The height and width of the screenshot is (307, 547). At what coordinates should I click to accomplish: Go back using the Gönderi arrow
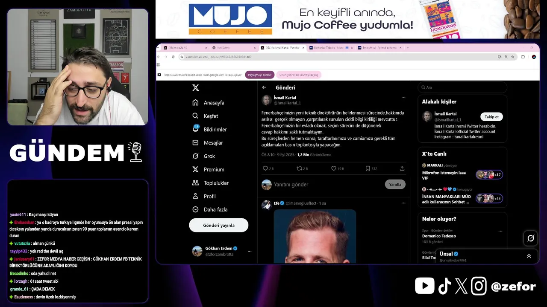[264, 87]
